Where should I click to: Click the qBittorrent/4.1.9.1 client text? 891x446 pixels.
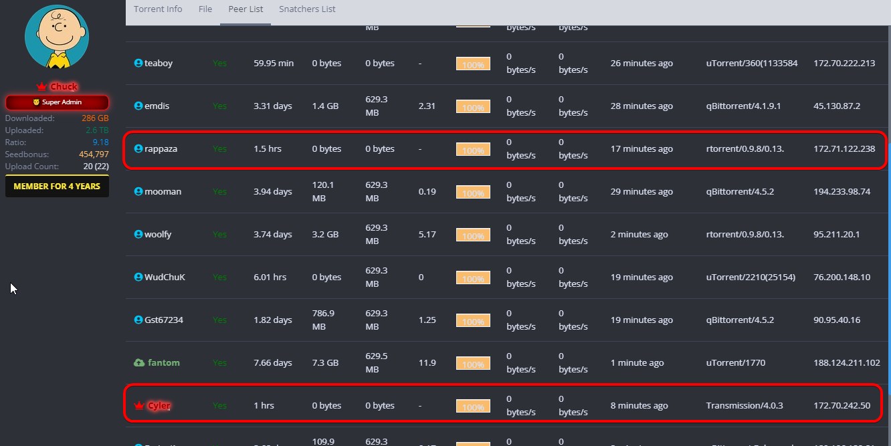tap(743, 106)
